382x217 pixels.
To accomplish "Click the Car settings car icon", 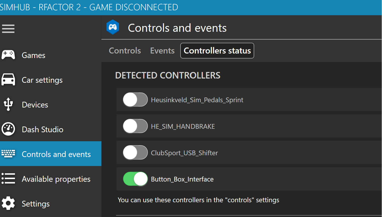I will click(8, 80).
